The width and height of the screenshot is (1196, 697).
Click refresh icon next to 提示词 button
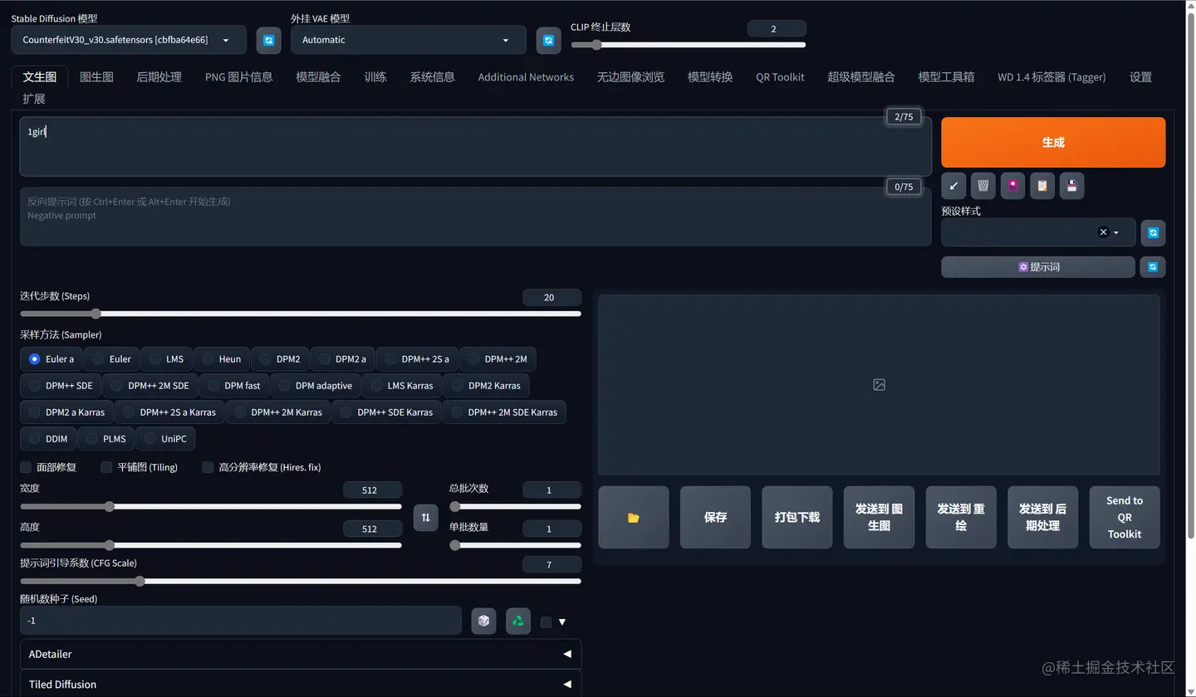[1153, 267]
